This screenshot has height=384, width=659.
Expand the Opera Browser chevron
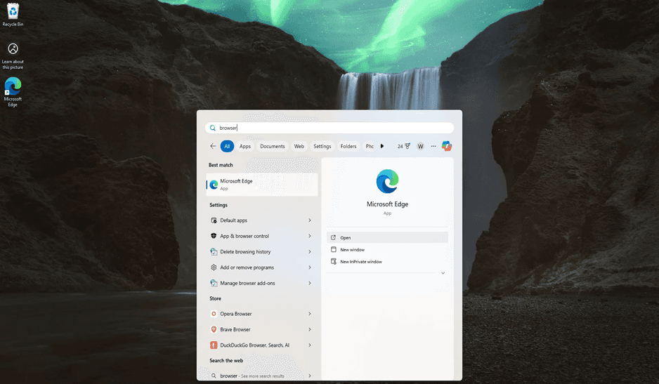310,314
